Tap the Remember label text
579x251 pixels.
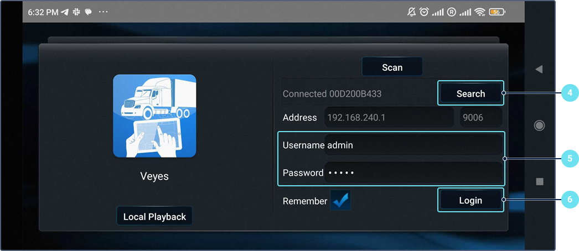(x=304, y=201)
